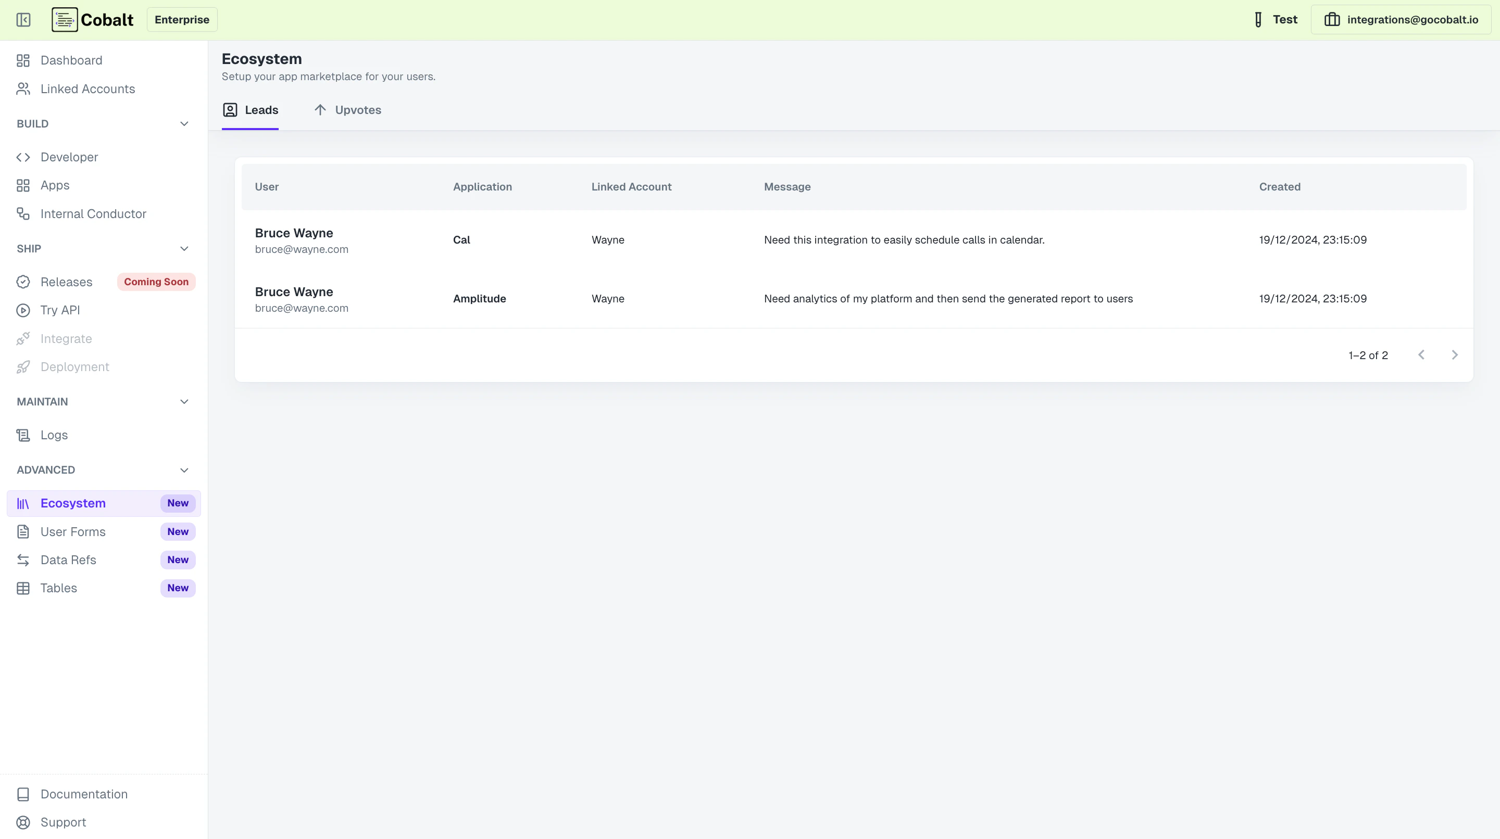The width and height of the screenshot is (1500, 839).
Task: Click the Cobalt logo icon
Action: point(64,19)
